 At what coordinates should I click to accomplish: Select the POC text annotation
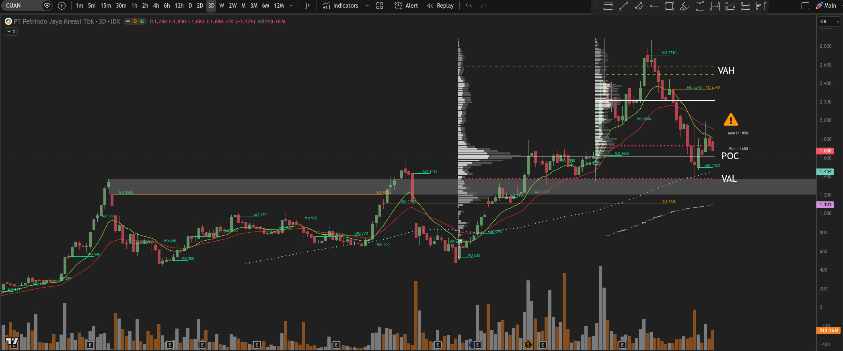coord(730,156)
